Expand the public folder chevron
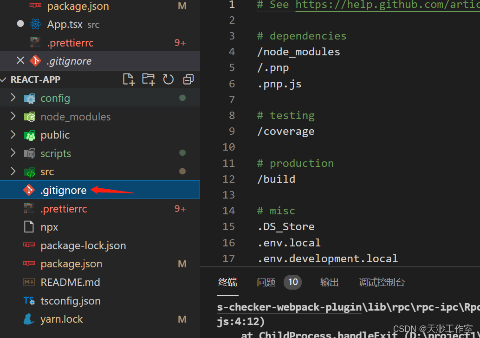The height and width of the screenshot is (338, 480). tap(13, 135)
